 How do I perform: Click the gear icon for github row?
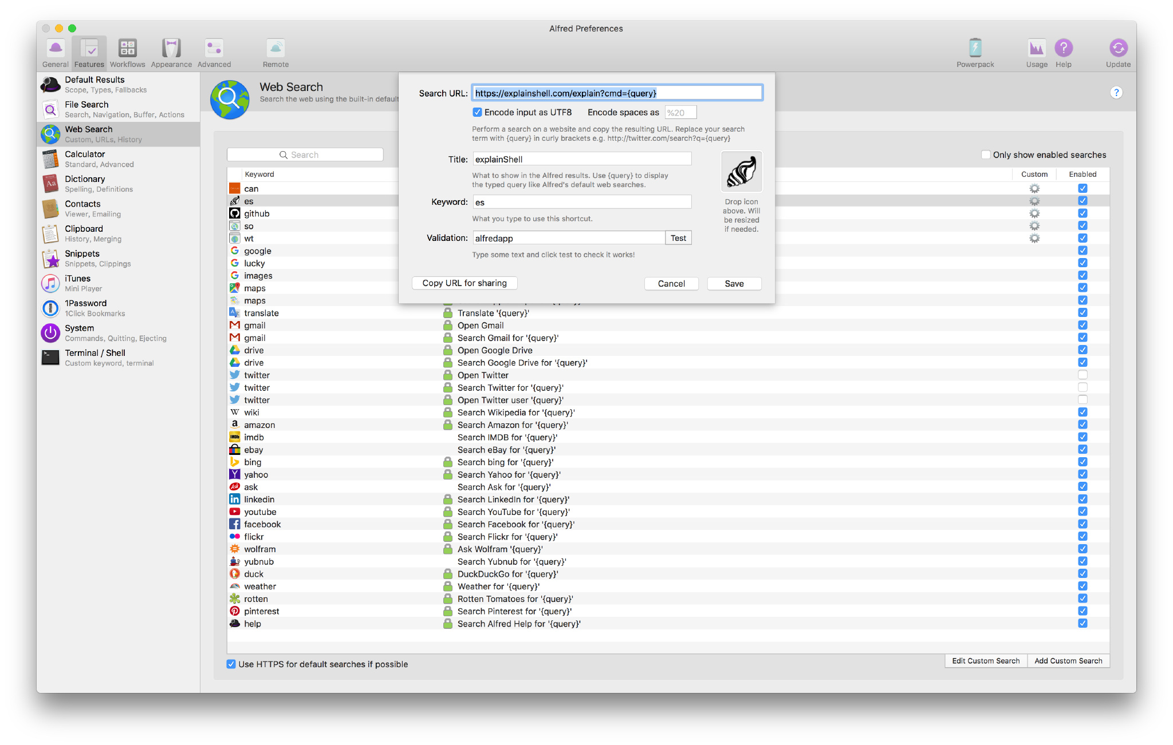point(1034,213)
